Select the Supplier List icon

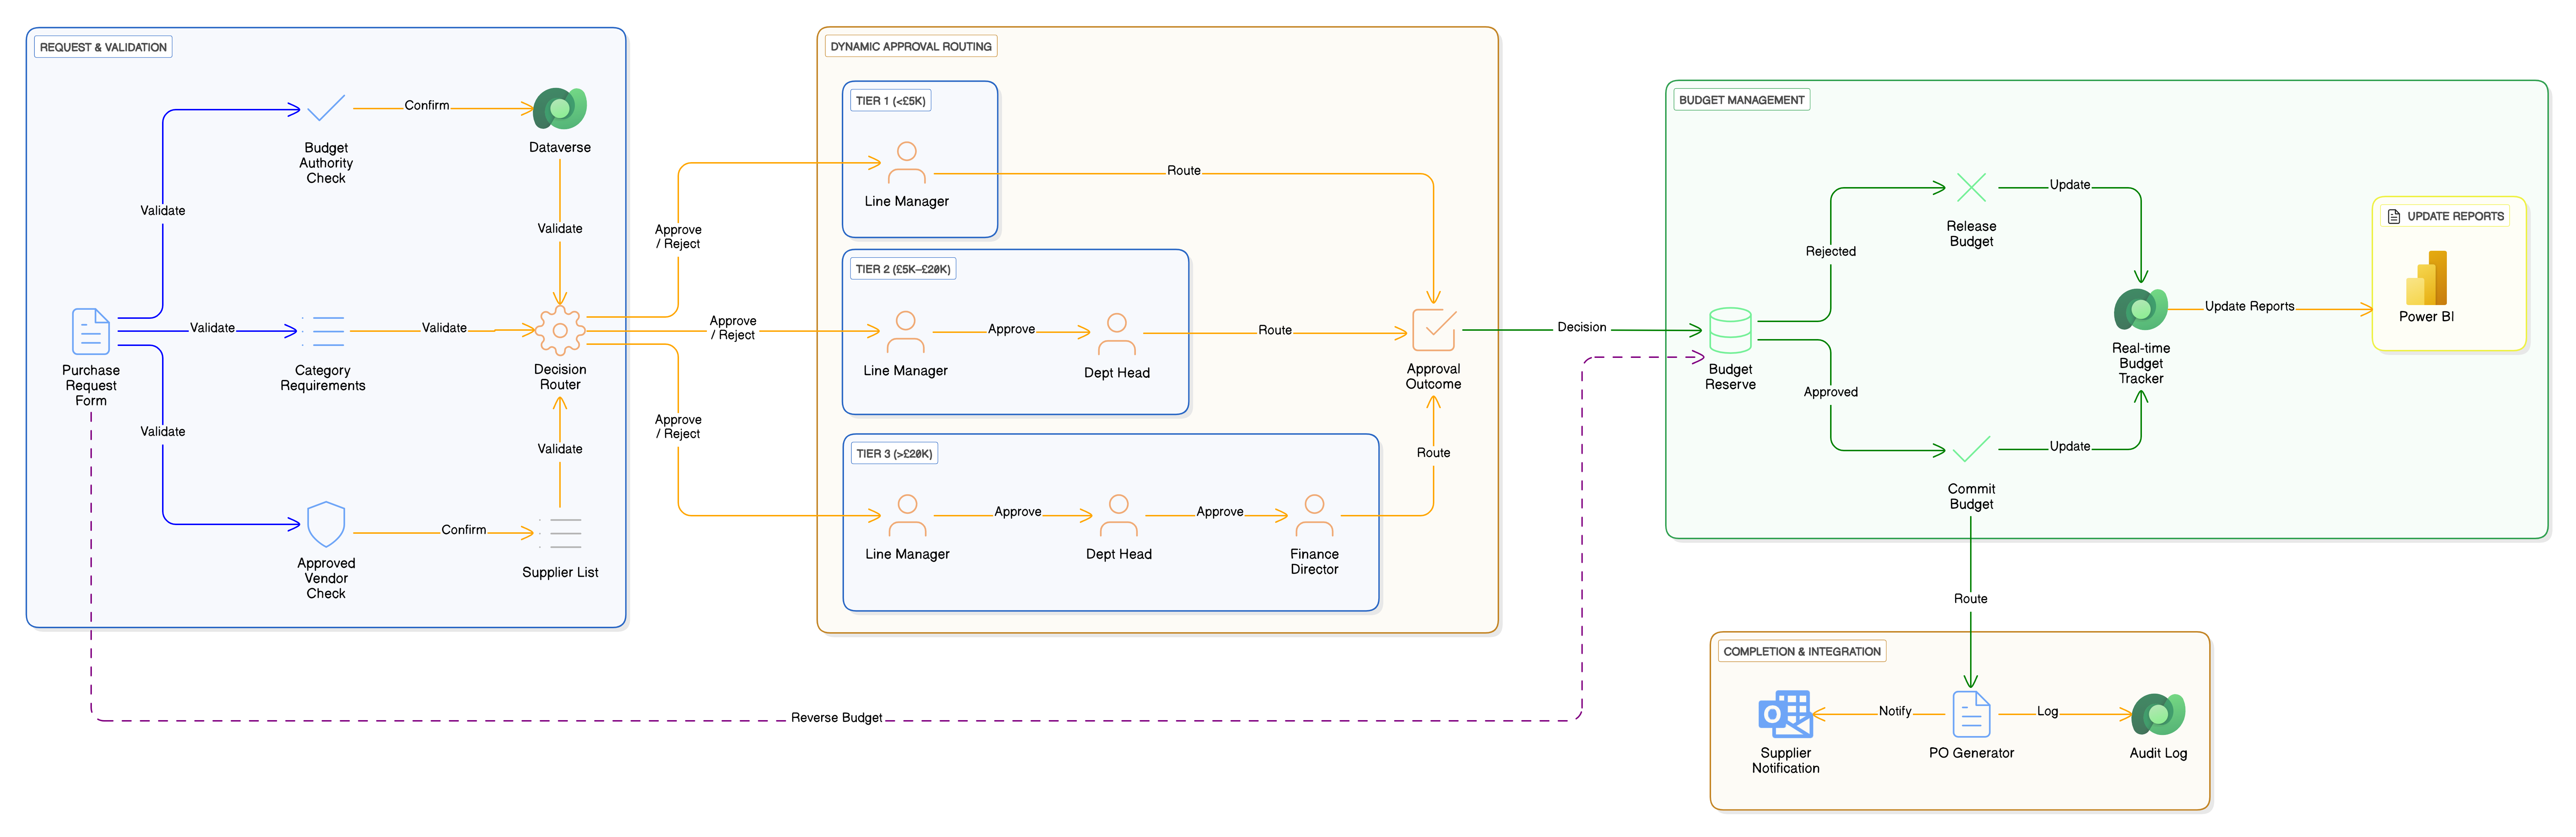click(560, 533)
